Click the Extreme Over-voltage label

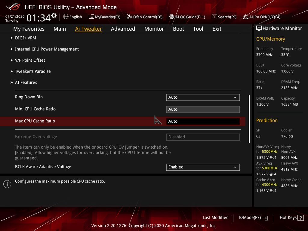[x=36, y=137]
